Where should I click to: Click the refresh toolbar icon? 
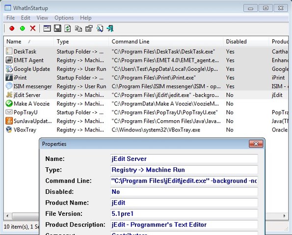pos(68,28)
